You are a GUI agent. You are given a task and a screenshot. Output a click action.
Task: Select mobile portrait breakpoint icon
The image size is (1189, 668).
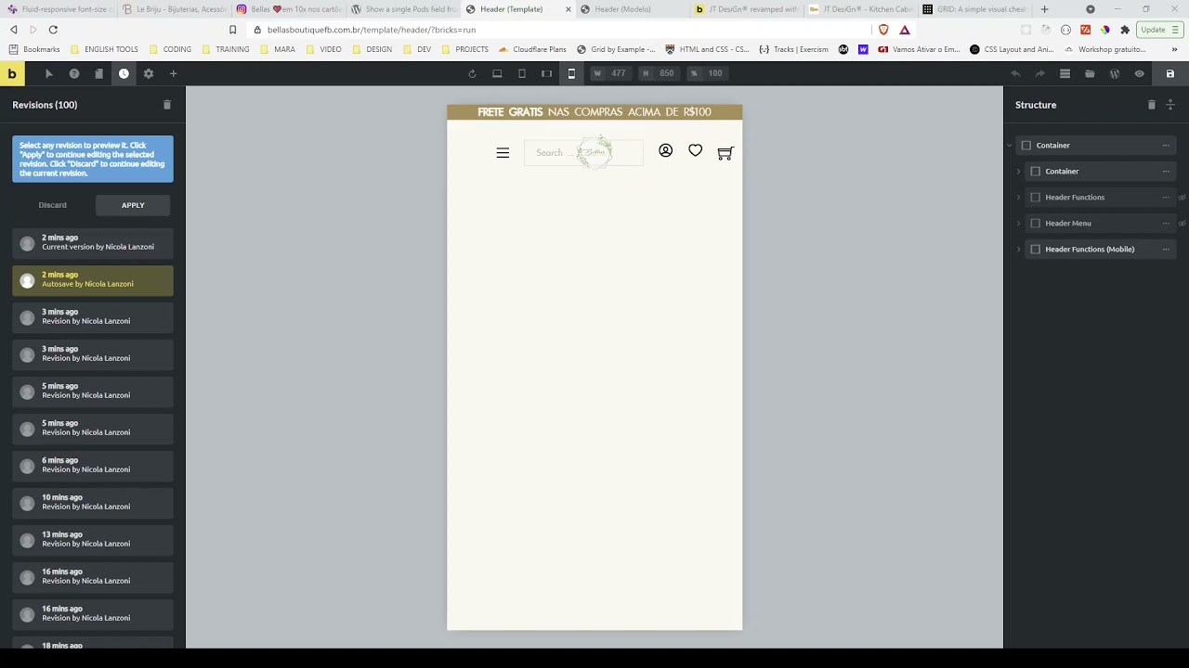[571, 73]
